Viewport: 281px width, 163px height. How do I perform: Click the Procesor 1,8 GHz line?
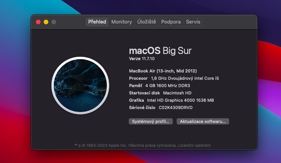[174, 78]
